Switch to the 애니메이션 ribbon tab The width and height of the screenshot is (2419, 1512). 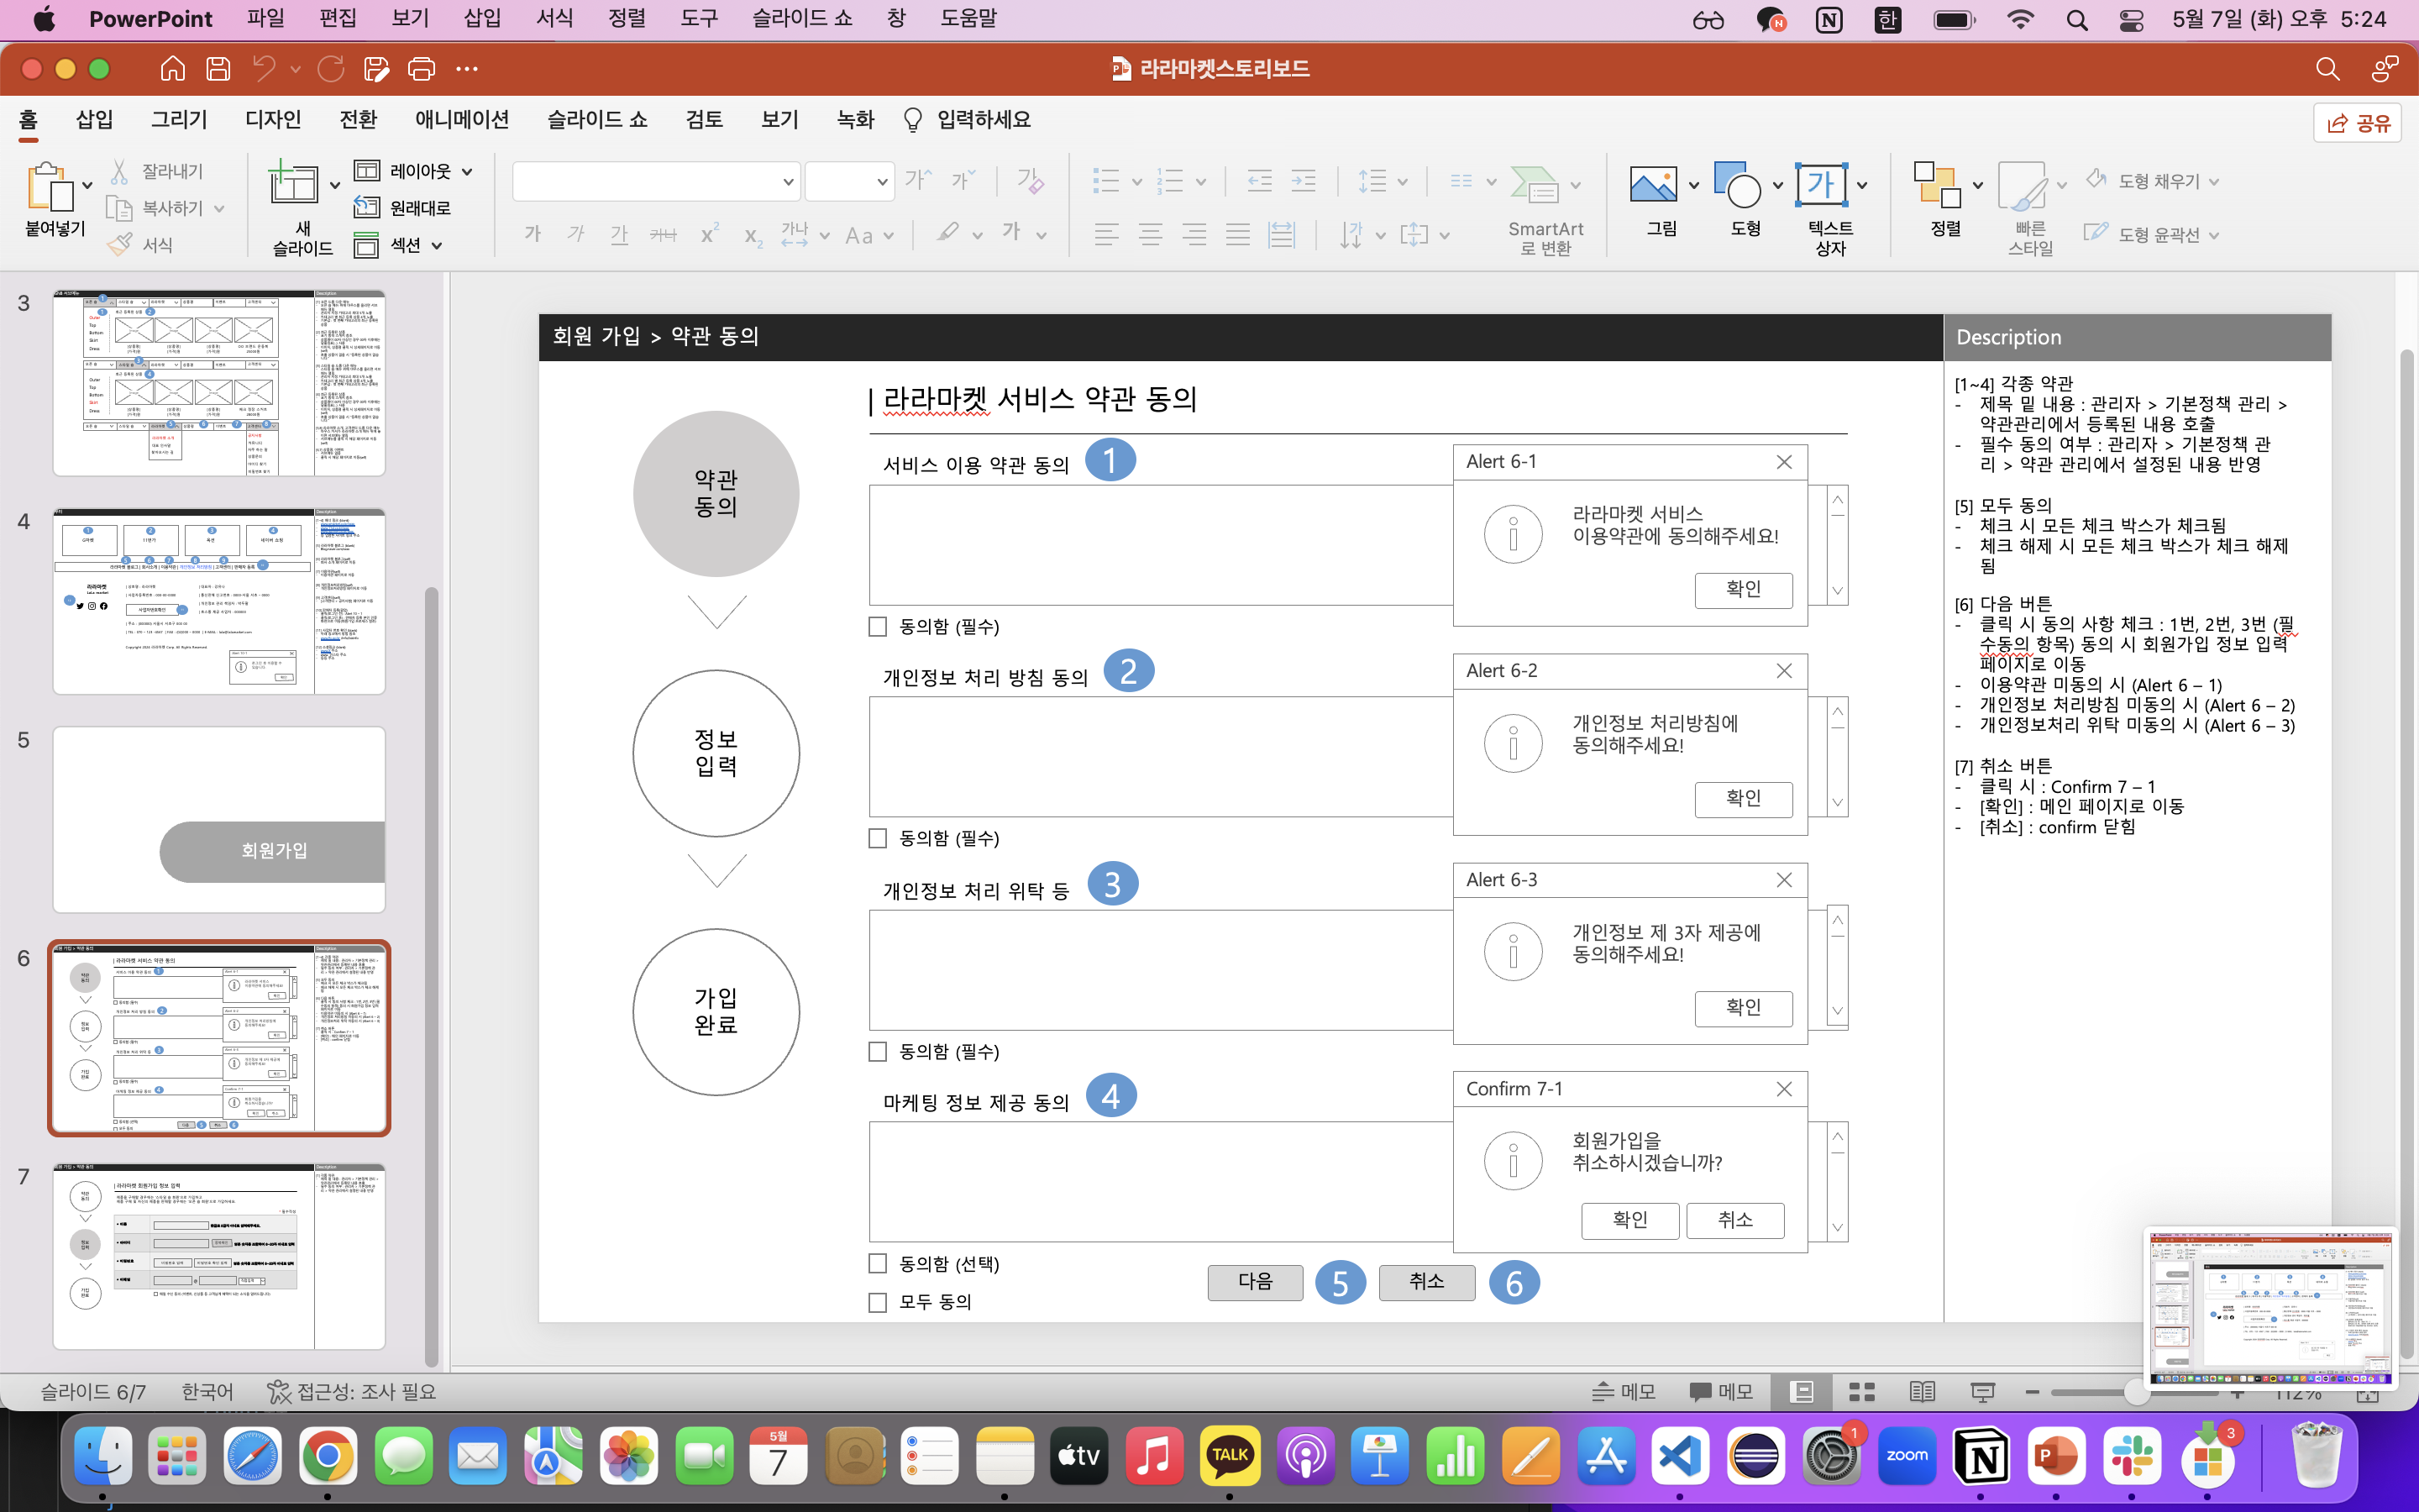tap(462, 119)
